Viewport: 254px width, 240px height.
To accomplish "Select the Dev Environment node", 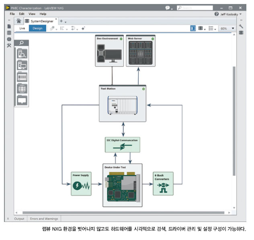I will click(109, 51).
